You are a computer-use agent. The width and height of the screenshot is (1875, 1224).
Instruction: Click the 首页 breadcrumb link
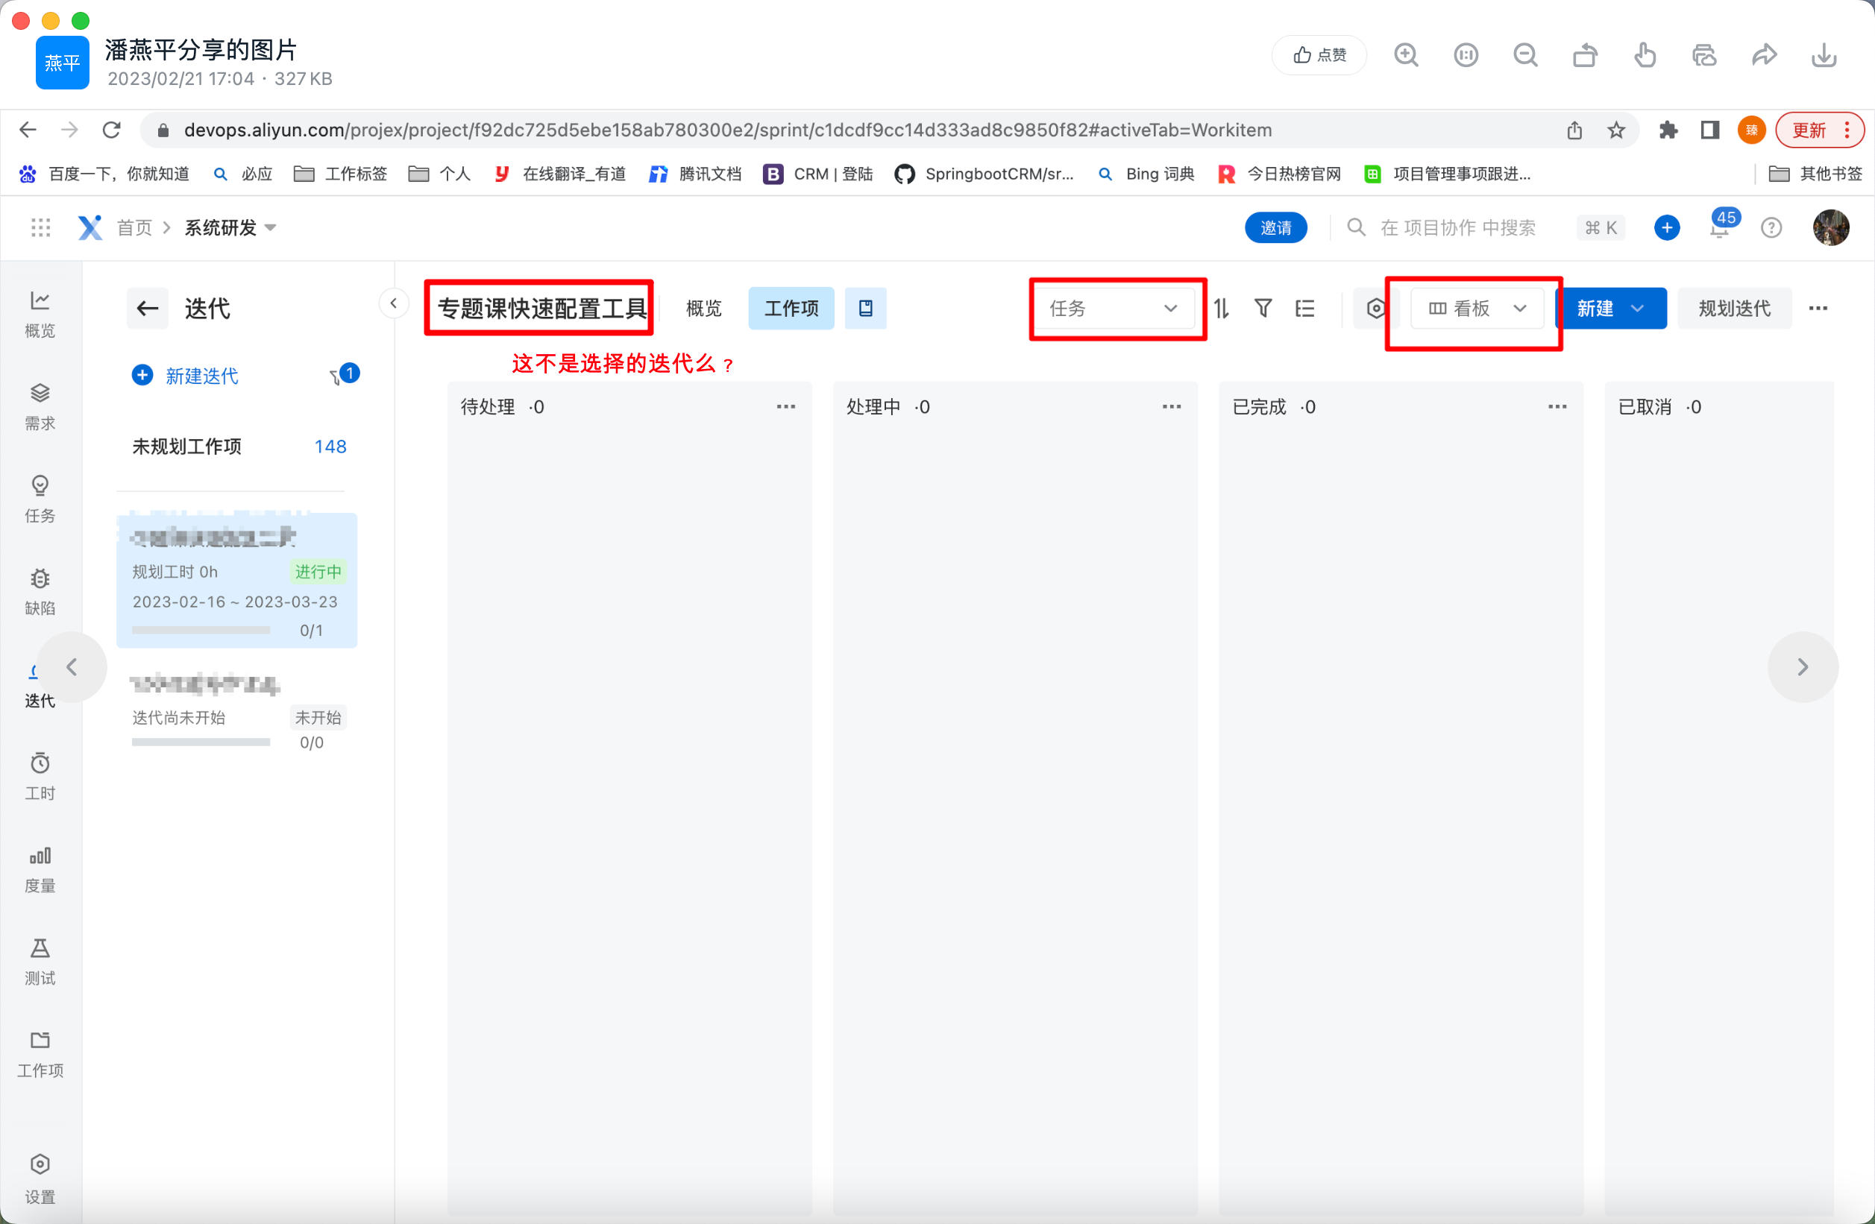click(x=135, y=227)
